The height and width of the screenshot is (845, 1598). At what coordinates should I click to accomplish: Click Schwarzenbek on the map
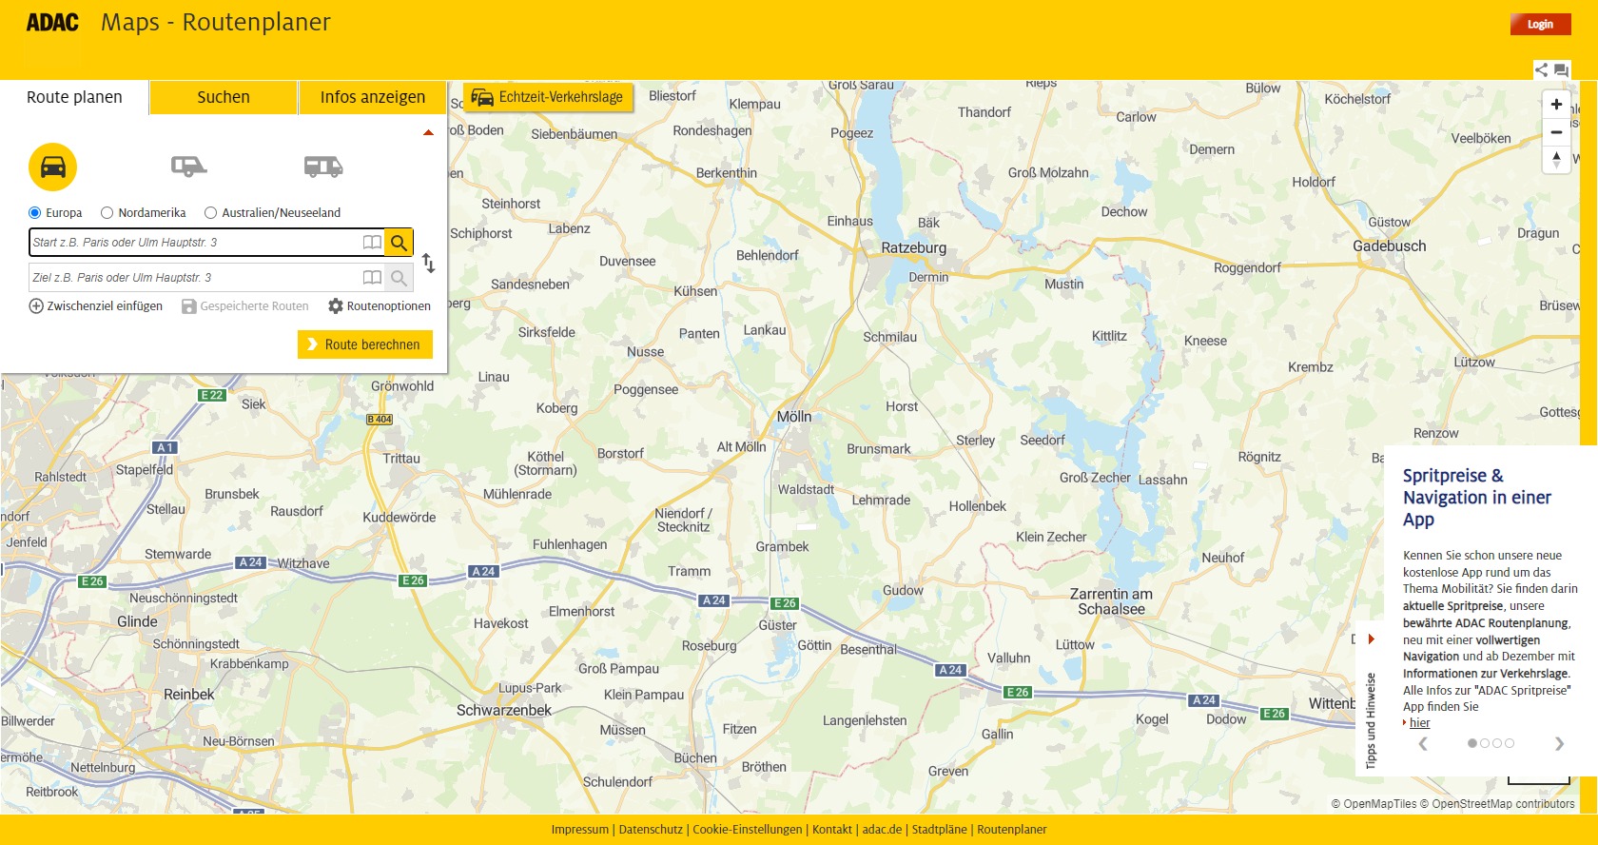click(x=504, y=710)
